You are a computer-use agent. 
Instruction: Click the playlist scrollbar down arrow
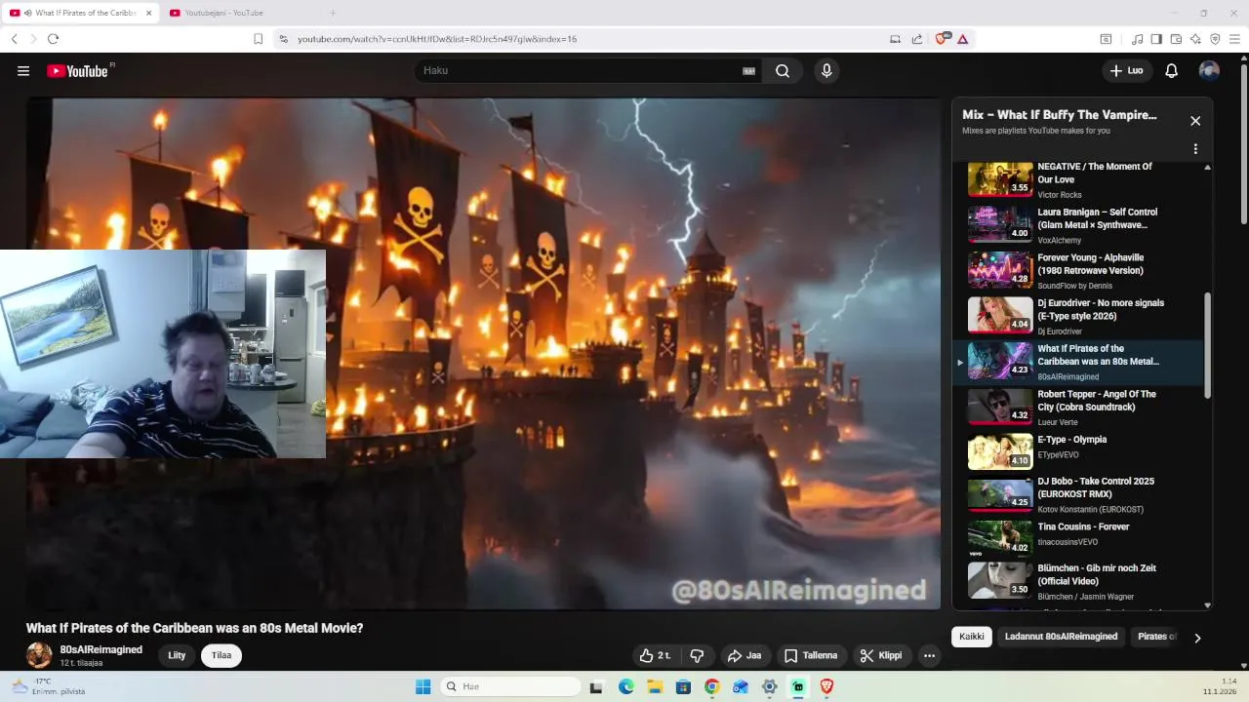[x=1207, y=604]
